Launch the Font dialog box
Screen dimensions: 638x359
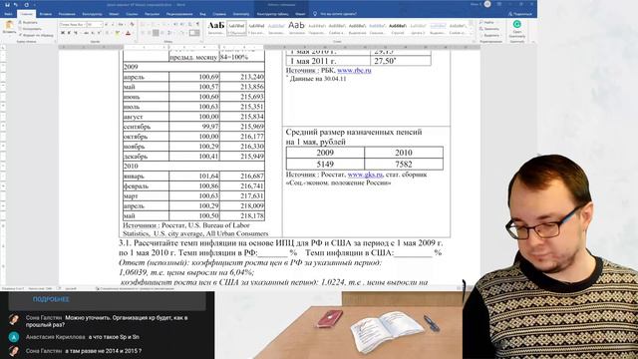pyautogui.click(x=136, y=42)
